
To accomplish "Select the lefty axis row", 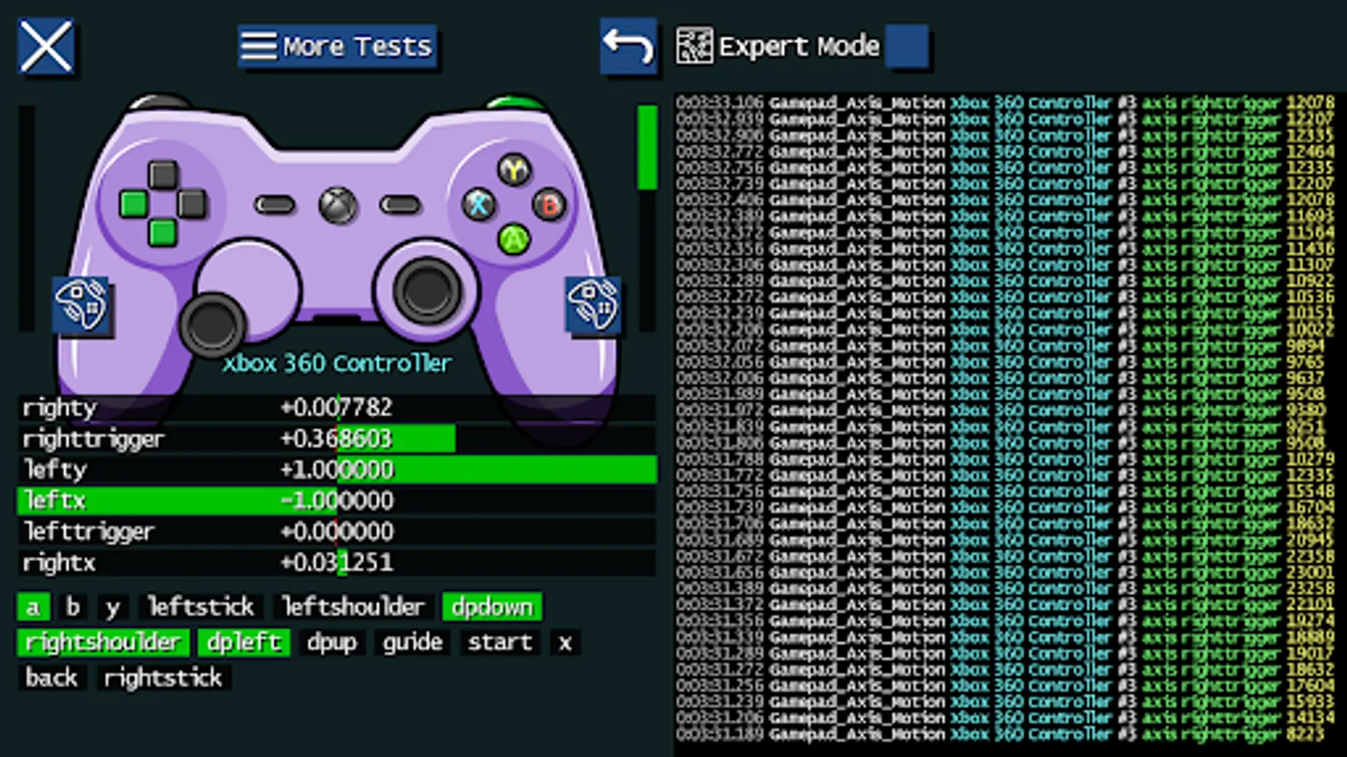I will point(337,469).
